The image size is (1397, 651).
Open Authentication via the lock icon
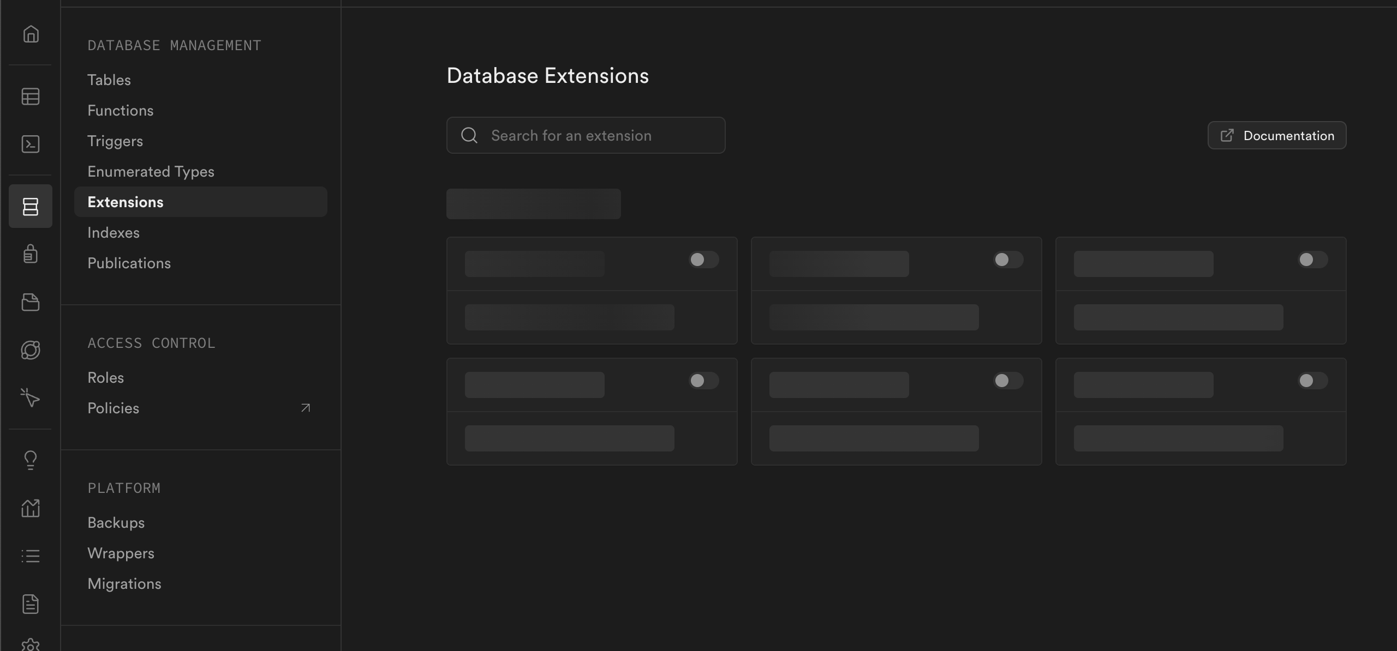[x=30, y=254]
